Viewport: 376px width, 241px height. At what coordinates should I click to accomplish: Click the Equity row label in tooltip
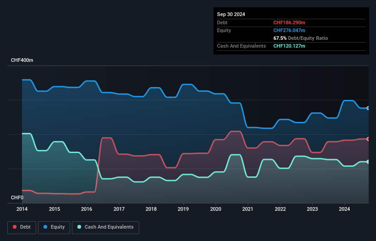point(224,30)
